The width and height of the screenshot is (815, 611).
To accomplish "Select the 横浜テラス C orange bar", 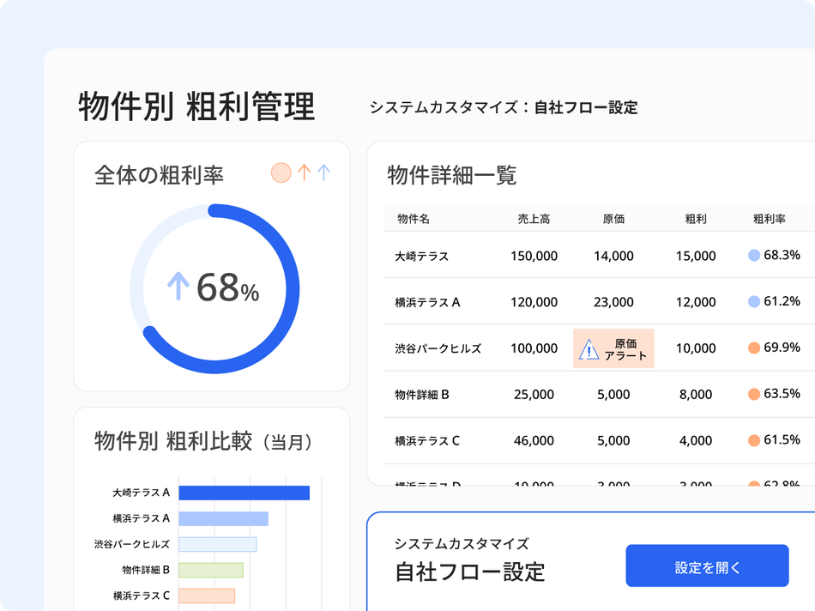I will 207,596.
